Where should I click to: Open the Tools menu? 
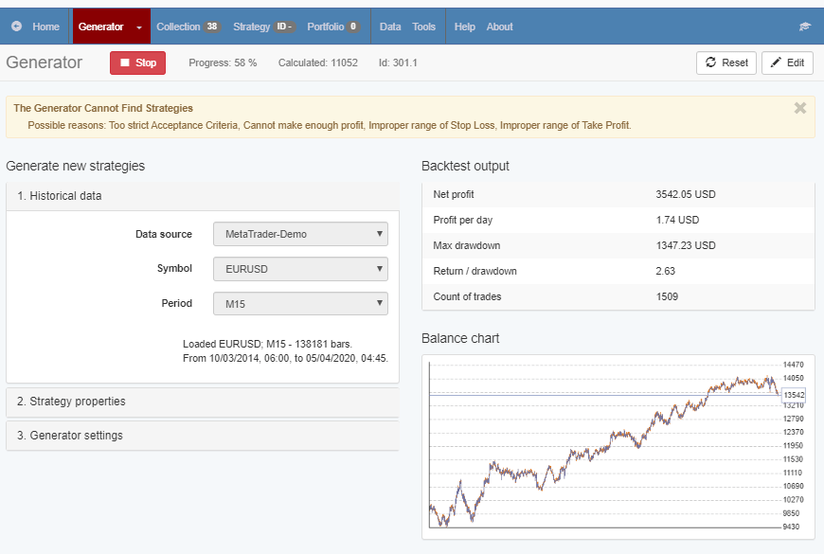[423, 27]
